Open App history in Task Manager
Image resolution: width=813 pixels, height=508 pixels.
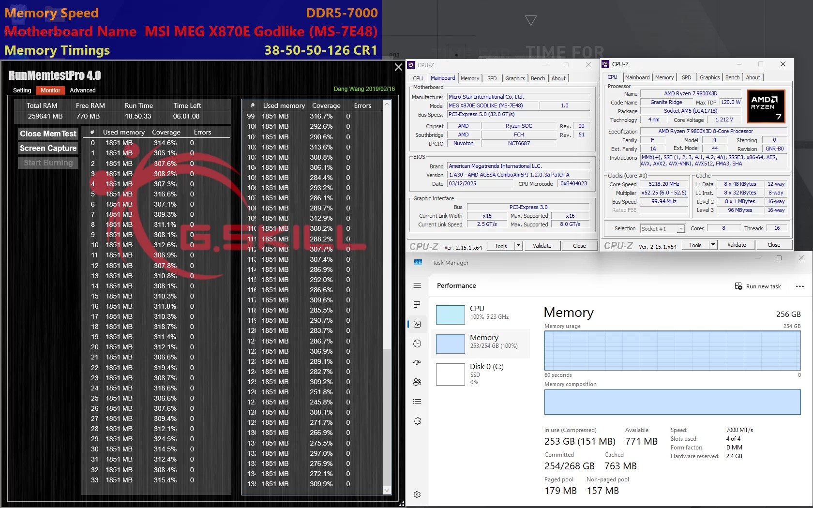pos(417,344)
